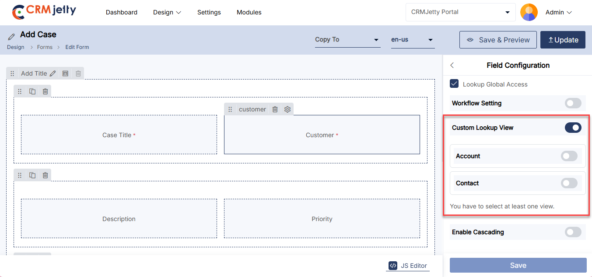Click the Save & Preview button
Screen dimensions: 592x277
click(498, 40)
